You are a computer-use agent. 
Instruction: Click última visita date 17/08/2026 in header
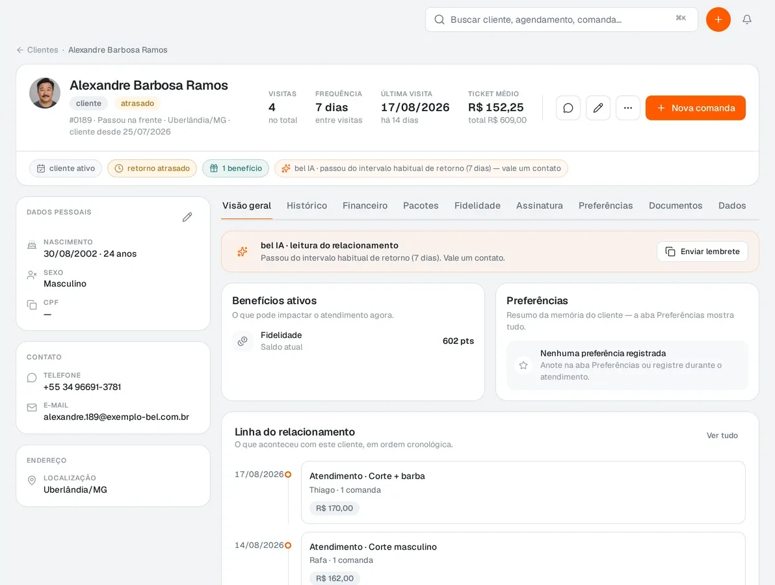pyautogui.click(x=415, y=107)
